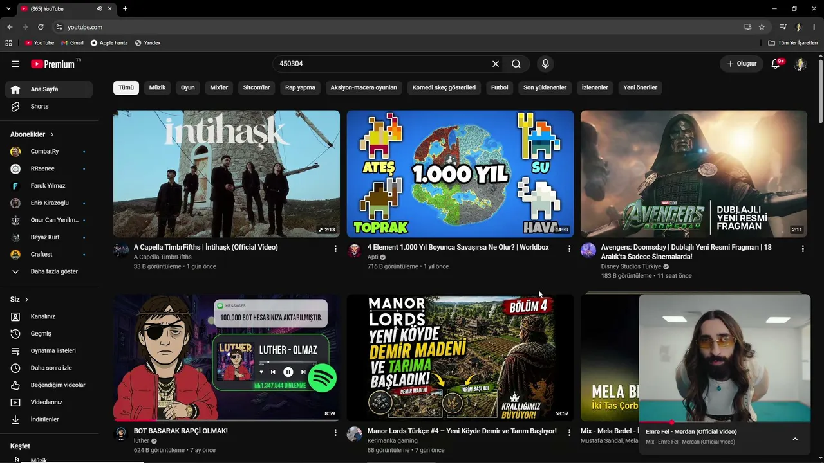Open İndirilenler downloads
Screen dimensions: 824x463
(x=49, y=419)
